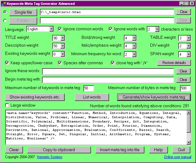This screenshot has height=163, width=196.
Task: Click Copy to clipboard button
Action: (59, 150)
